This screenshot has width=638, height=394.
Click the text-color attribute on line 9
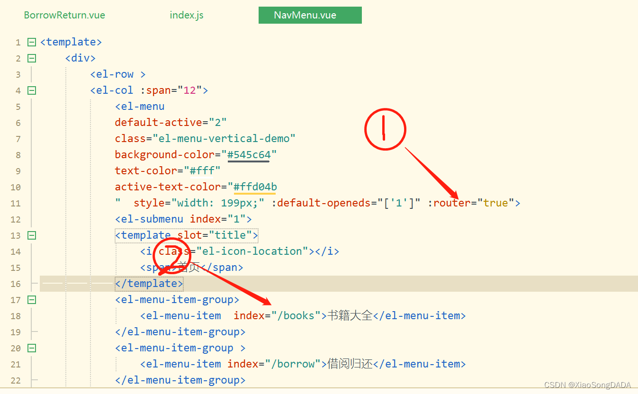(146, 171)
